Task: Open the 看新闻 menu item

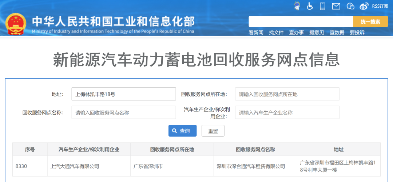Action: tap(256, 33)
